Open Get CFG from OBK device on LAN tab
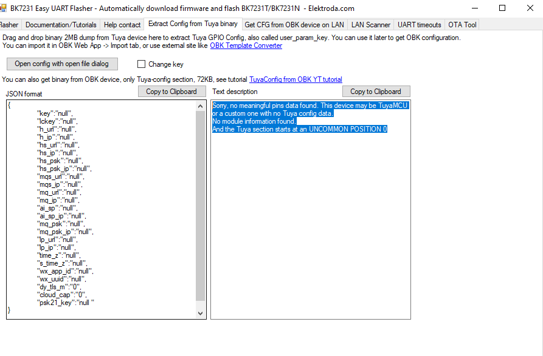Screen dimensions: 543x356 [x=294, y=25]
